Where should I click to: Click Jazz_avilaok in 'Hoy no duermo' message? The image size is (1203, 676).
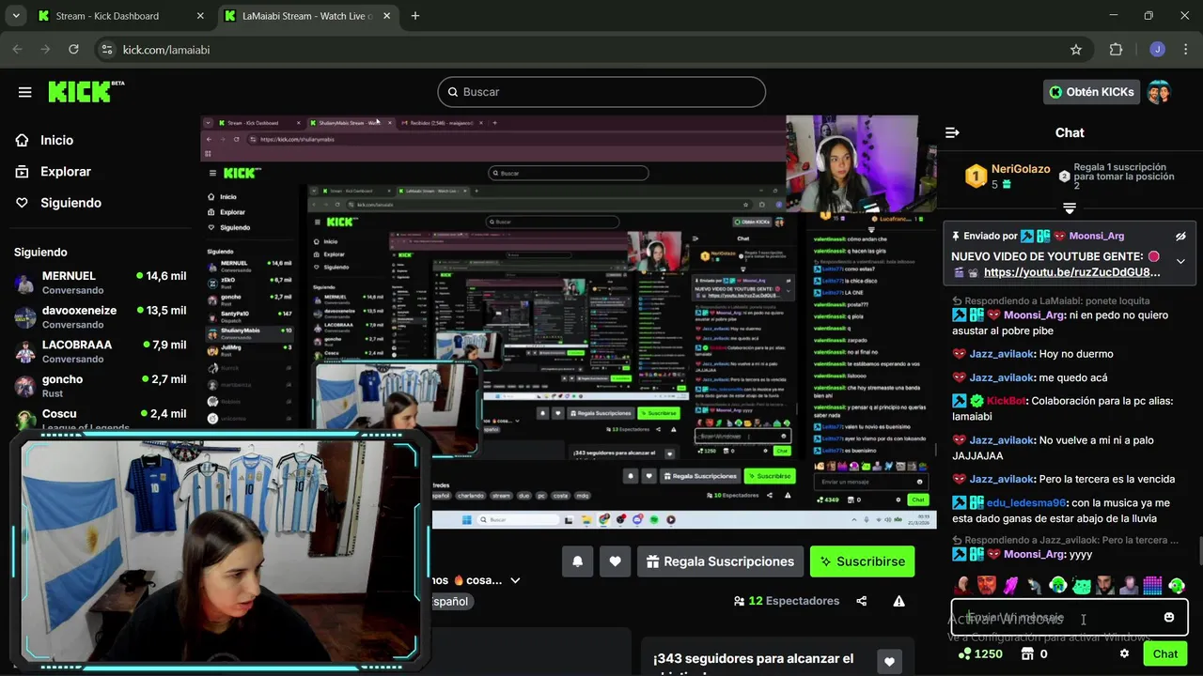pyautogui.click(x=1002, y=354)
